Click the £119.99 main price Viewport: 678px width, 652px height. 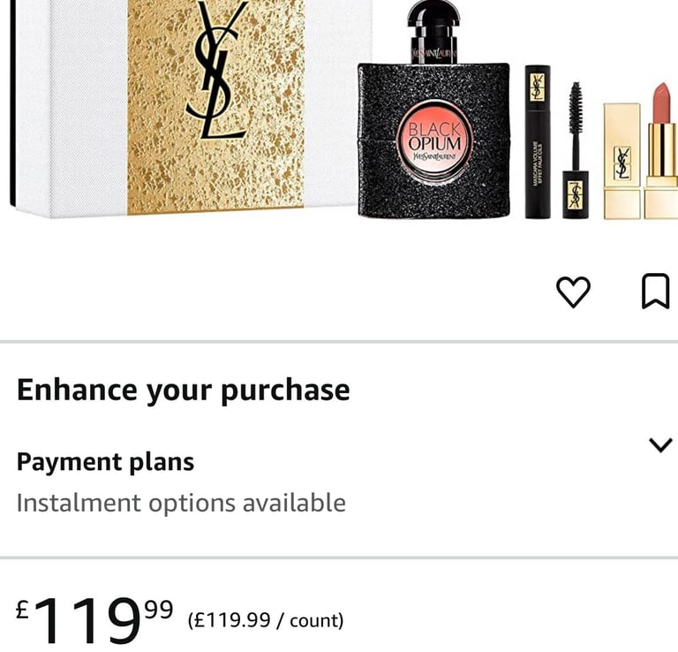click(x=94, y=619)
